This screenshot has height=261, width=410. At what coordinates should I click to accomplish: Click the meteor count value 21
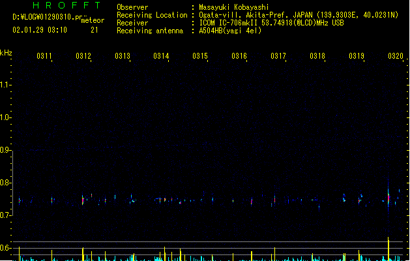pos(95,30)
